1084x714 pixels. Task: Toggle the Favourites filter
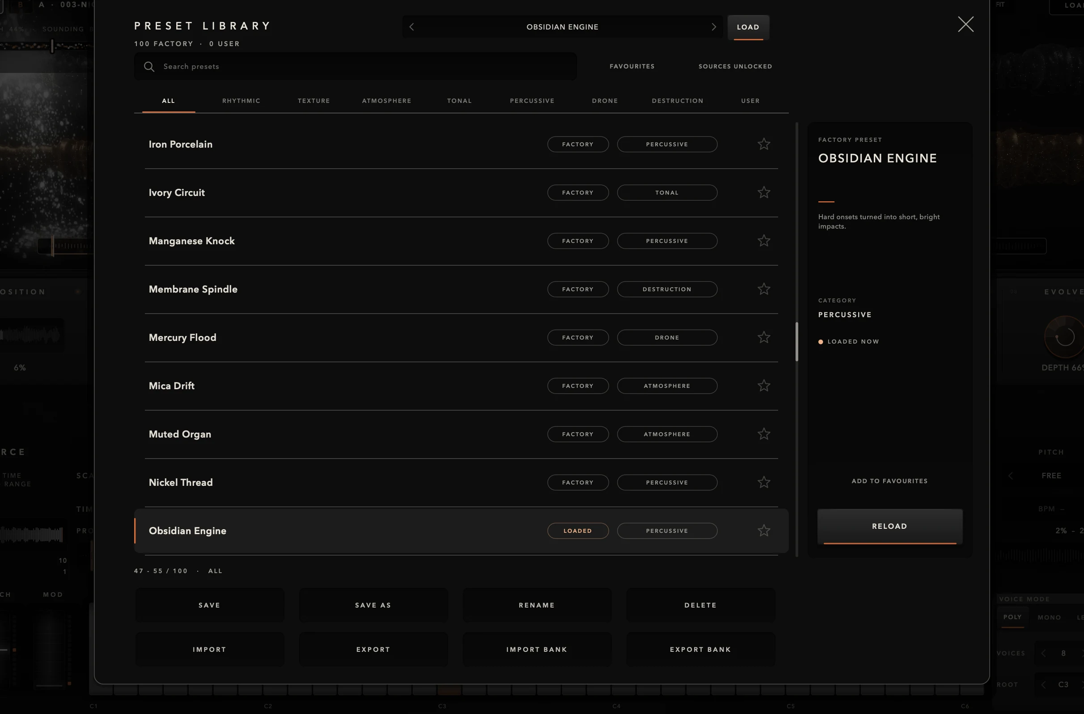point(632,67)
